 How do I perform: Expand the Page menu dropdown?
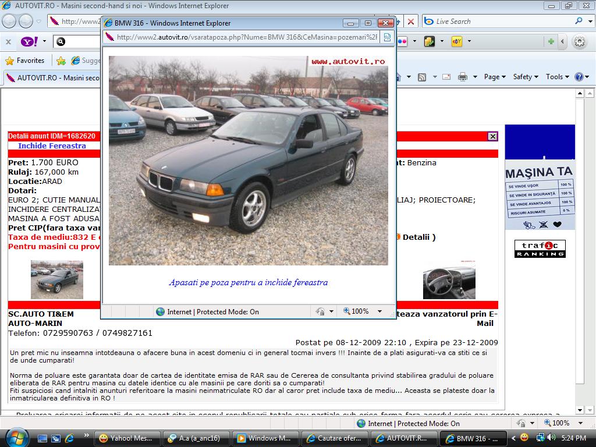point(495,77)
